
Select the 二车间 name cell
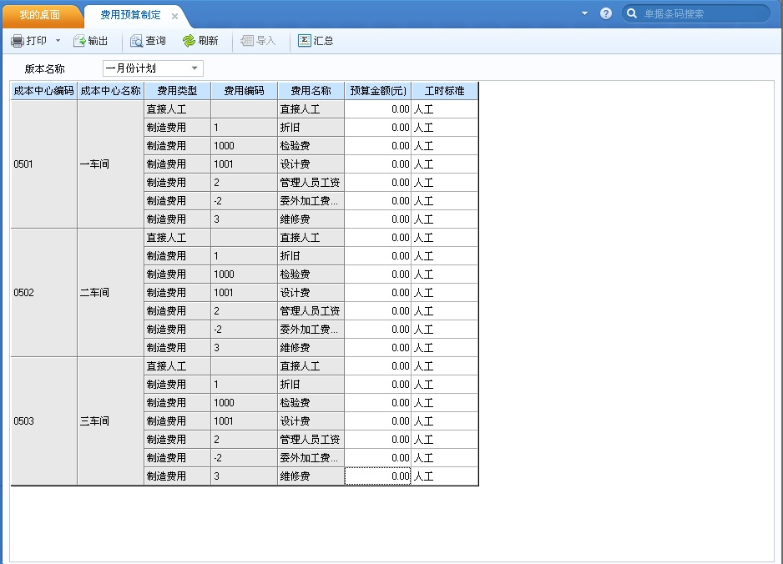(110, 293)
